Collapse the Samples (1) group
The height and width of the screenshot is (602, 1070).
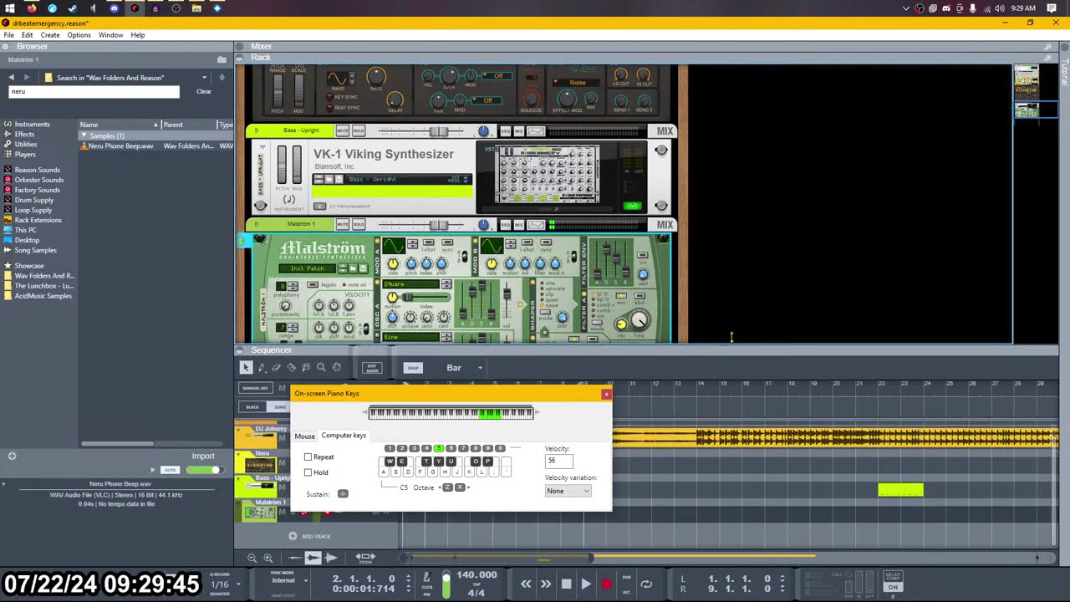pyautogui.click(x=84, y=135)
